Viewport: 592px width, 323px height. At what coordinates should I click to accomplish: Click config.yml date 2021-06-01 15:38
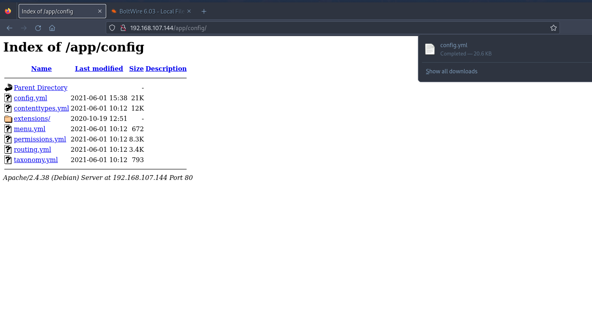point(99,98)
